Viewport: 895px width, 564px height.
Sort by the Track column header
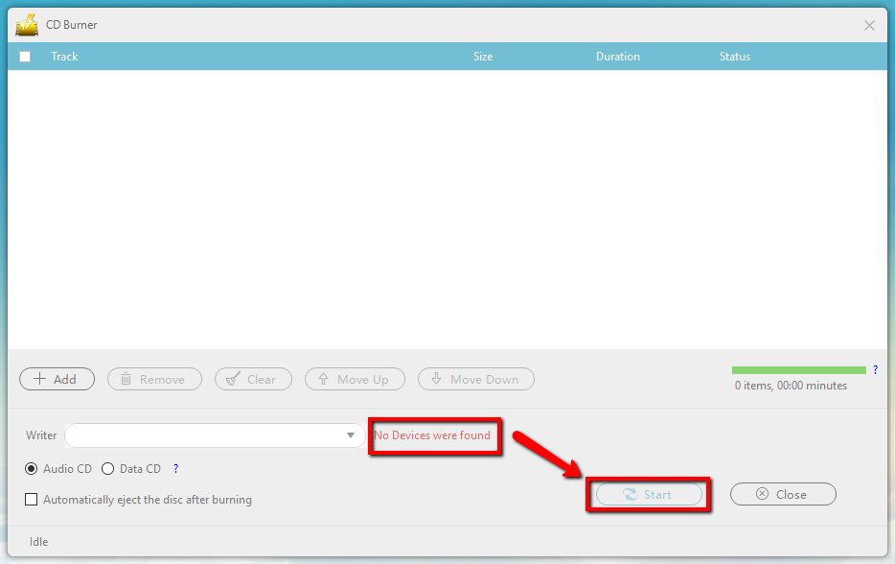[64, 57]
